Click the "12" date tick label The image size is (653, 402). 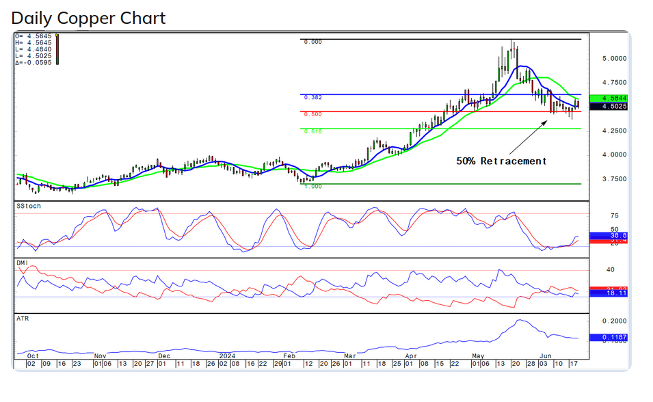point(308,364)
